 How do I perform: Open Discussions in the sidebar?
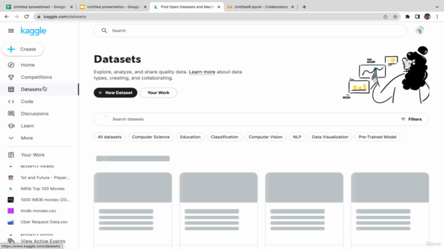(35, 113)
